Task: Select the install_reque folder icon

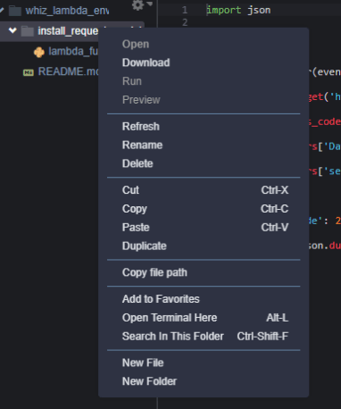Action: (28, 31)
